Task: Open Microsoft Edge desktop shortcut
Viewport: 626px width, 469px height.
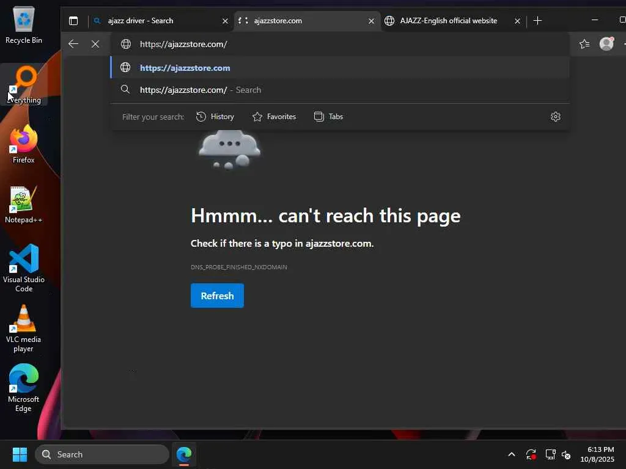Action: (24, 388)
